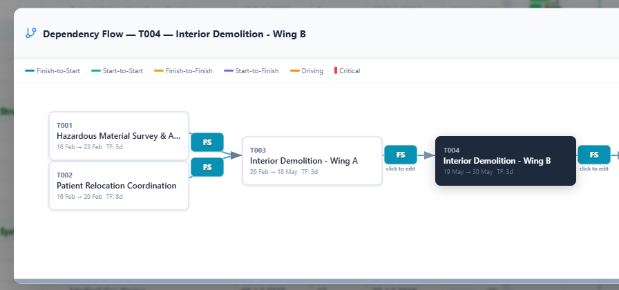619x290 pixels.
Task: Click the FS badge leaving T002 node
Action: pos(207,167)
